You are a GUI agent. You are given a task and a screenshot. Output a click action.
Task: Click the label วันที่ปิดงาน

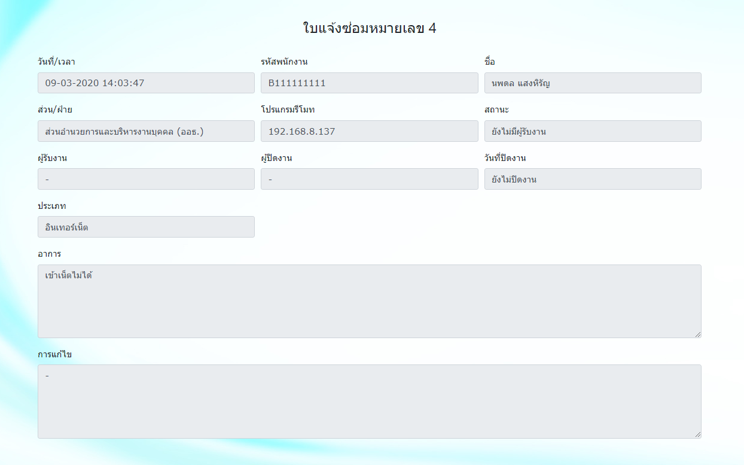coord(505,157)
